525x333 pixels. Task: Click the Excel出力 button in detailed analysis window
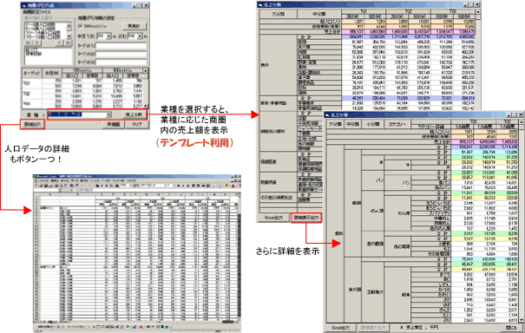click(340, 328)
